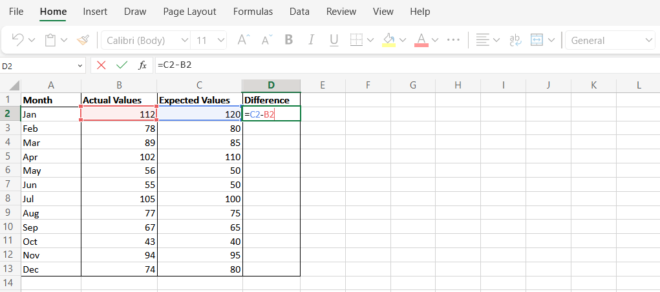Confirm formula with the green checkmark
Screen dimensions: 660x292
click(122, 65)
